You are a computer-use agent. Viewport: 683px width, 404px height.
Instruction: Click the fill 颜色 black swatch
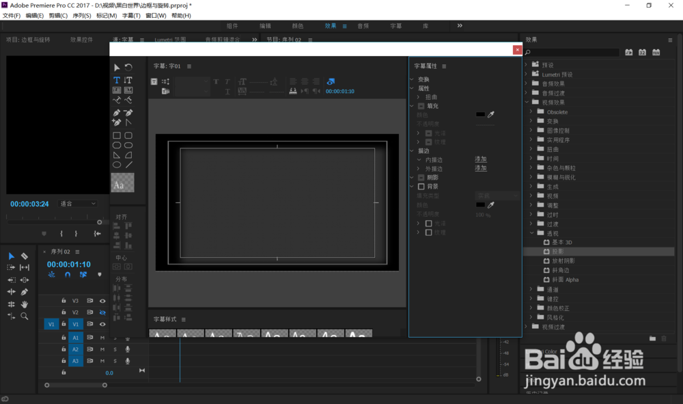point(480,115)
